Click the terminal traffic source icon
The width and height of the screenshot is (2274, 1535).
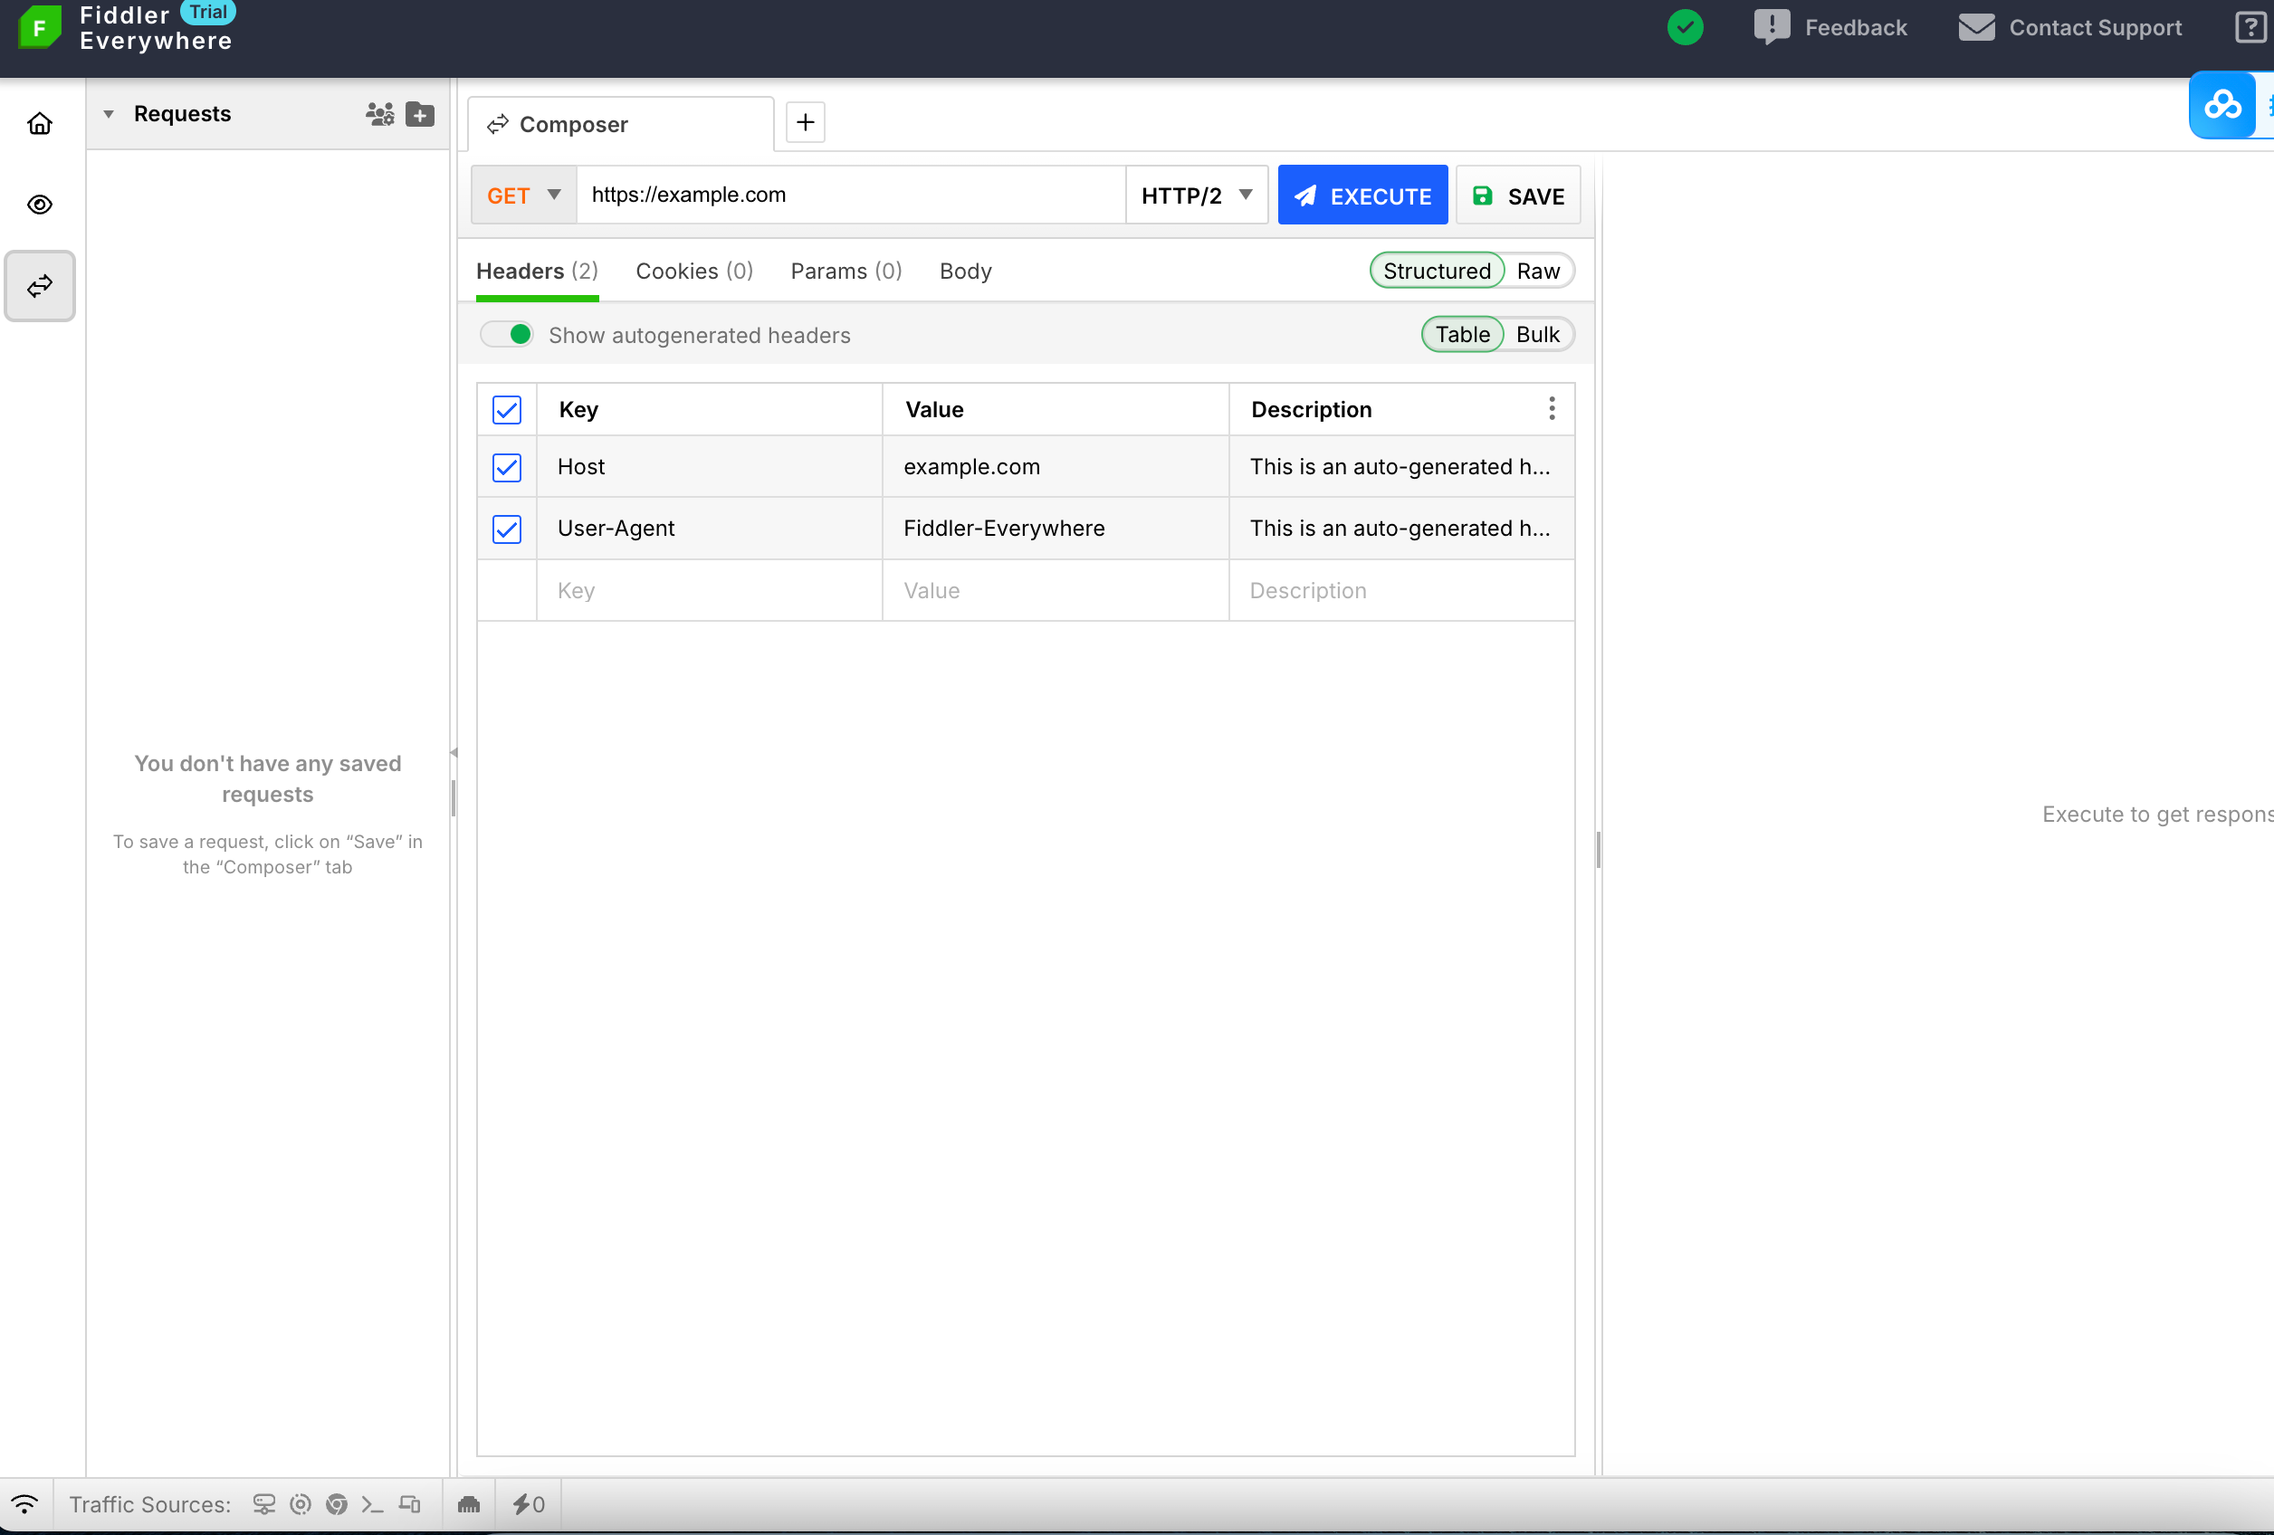(372, 1504)
